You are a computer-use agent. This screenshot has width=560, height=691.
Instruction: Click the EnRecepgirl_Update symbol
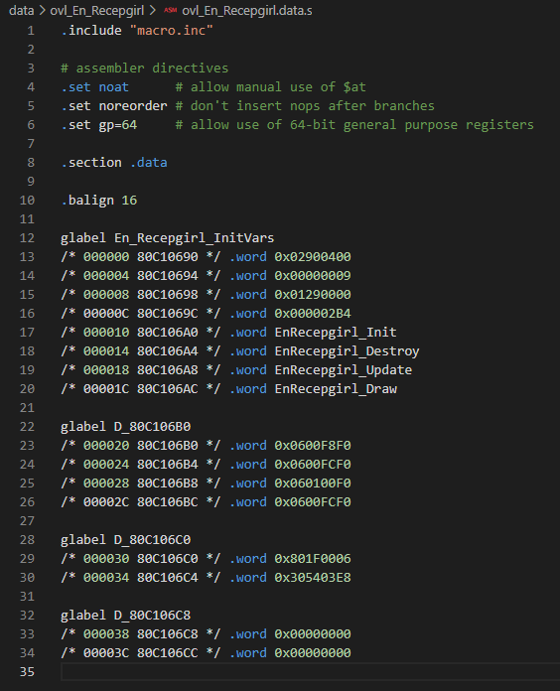[x=344, y=370]
